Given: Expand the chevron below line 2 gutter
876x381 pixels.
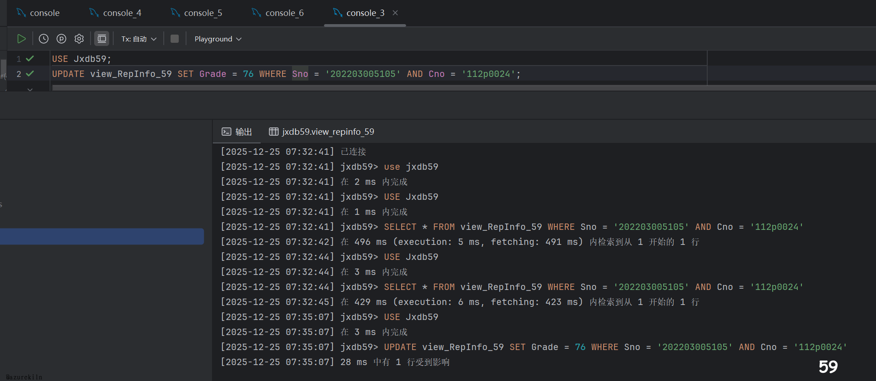Looking at the screenshot, I should 30,89.
